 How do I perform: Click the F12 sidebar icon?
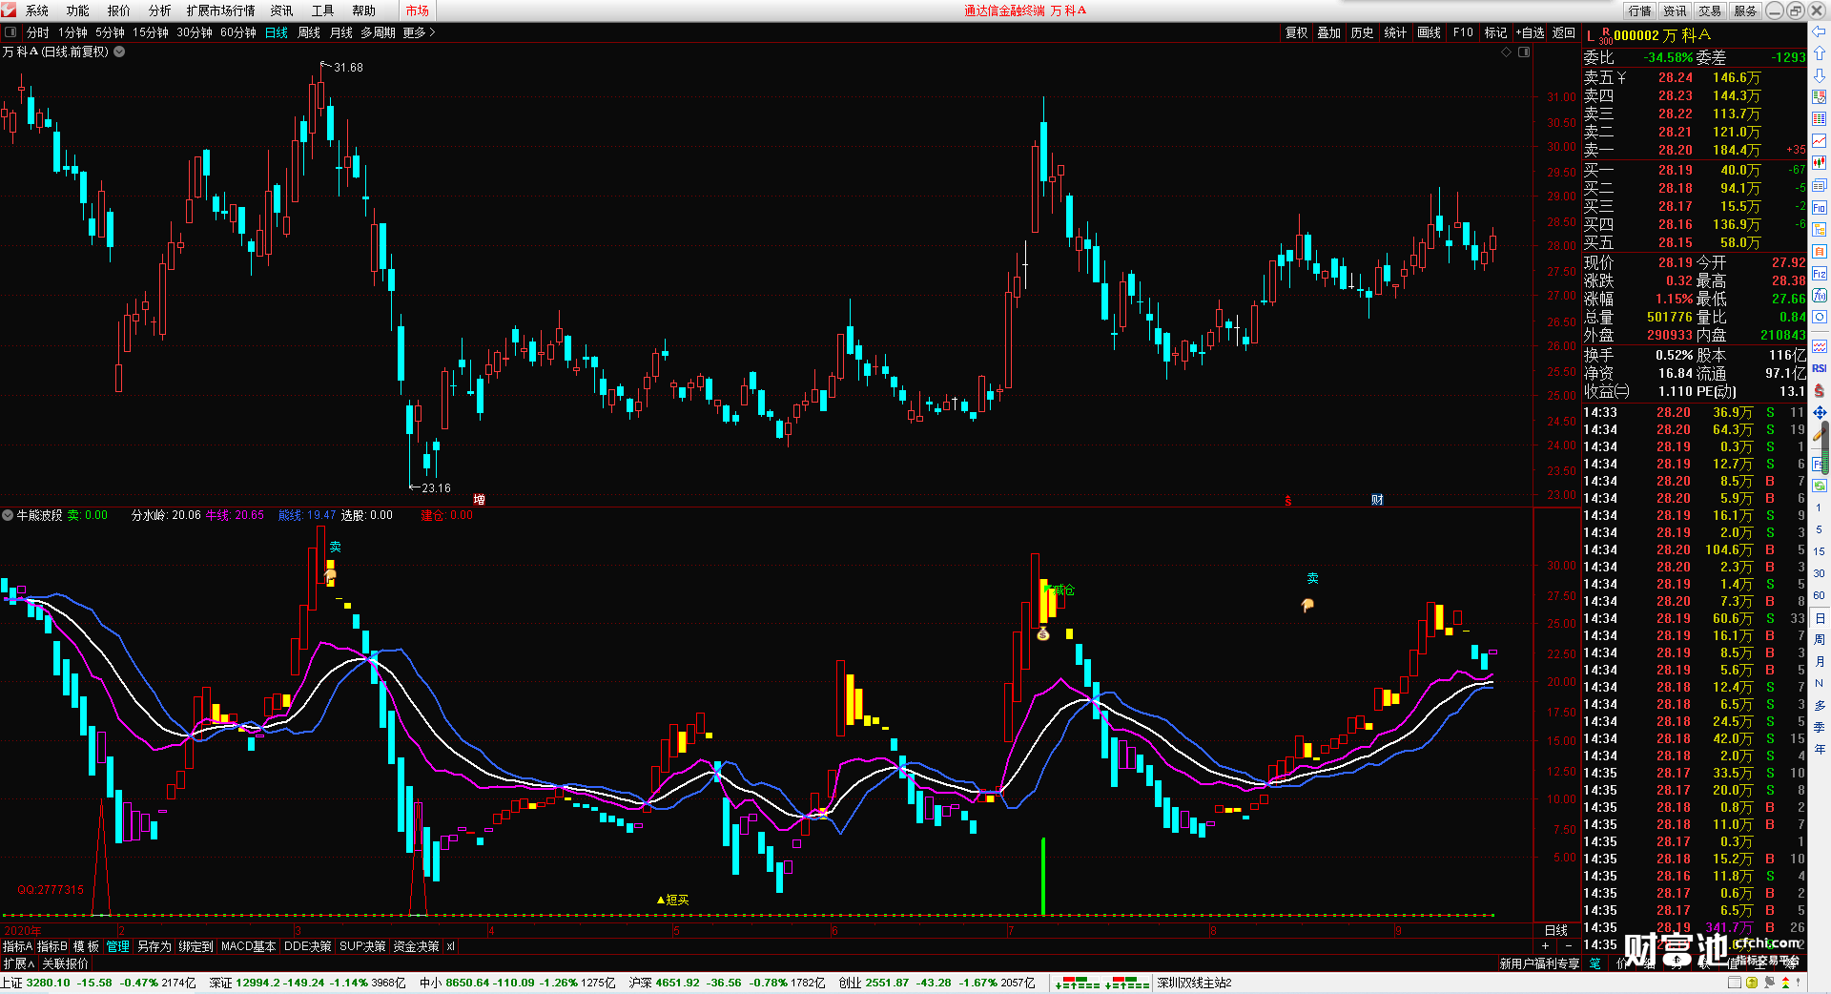pyautogui.click(x=1820, y=274)
